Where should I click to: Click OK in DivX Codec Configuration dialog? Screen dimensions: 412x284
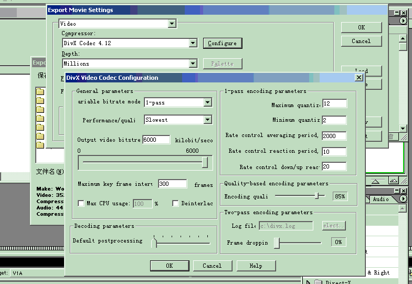170,266
